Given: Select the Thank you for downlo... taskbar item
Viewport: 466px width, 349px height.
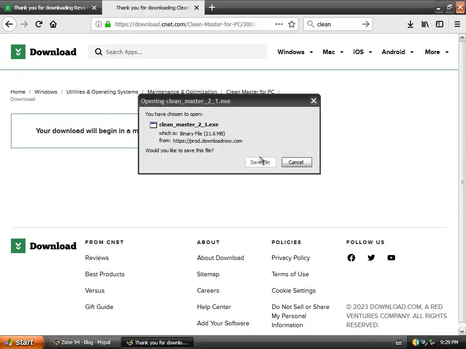Looking at the screenshot, I should tap(157, 343).
